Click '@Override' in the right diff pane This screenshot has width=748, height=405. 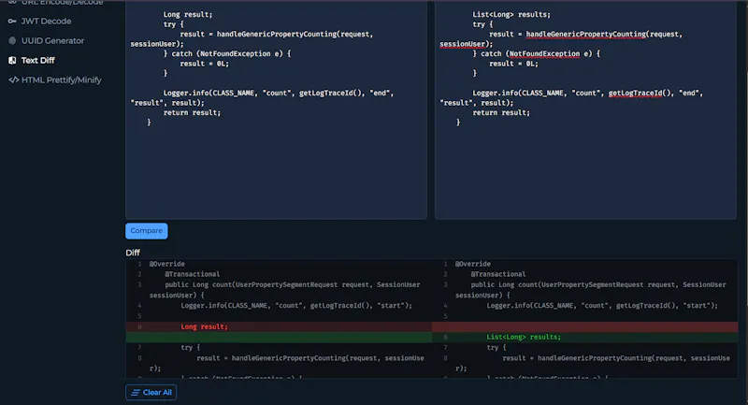tap(473, 264)
